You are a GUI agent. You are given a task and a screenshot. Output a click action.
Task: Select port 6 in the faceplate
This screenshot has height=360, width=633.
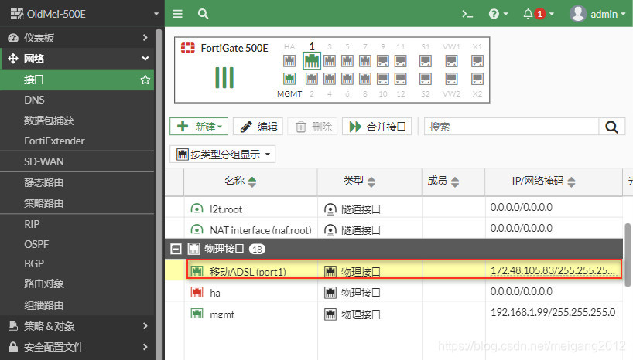pos(347,79)
